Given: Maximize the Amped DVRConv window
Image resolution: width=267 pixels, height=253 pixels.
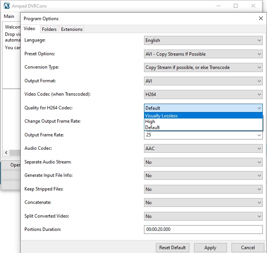Looking at the screenshot, I should 236,6.
